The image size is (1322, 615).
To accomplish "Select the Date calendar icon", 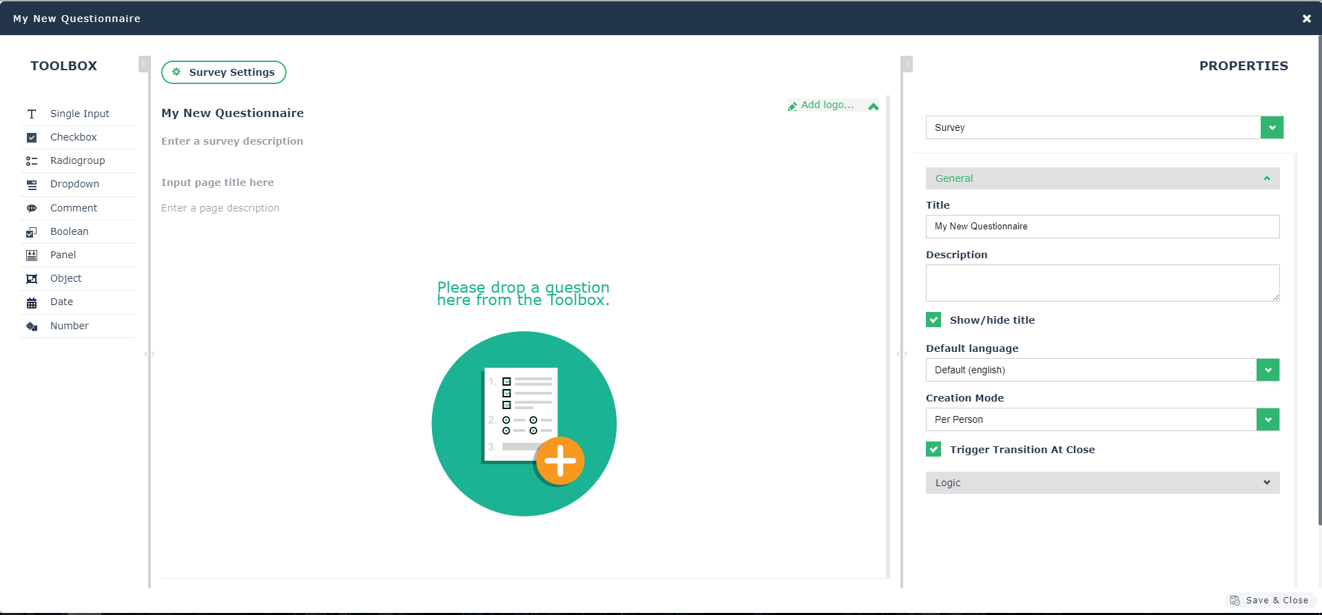I will pyautogui.click(x=32, y=302).
